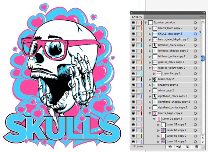Hide the hearts_front copy 2 layer
This screenshot has width=208, height=152.
[x=133, y=28]
